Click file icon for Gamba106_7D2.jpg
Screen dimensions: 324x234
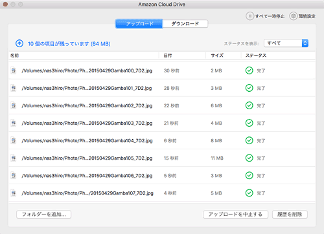(x=14, y=176)
